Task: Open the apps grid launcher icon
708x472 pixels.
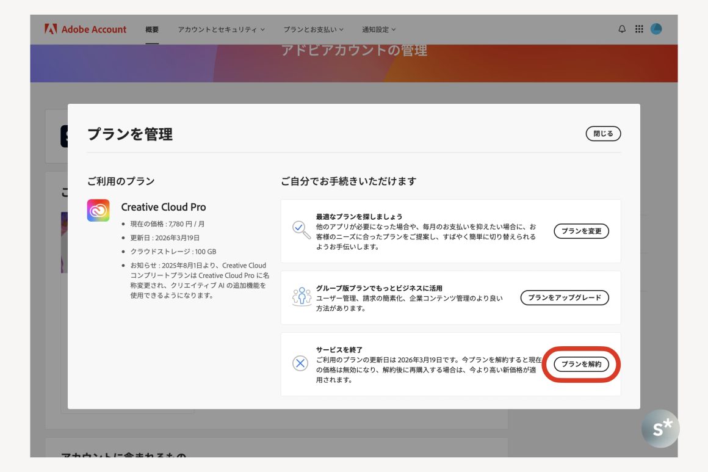Action: 639,29
